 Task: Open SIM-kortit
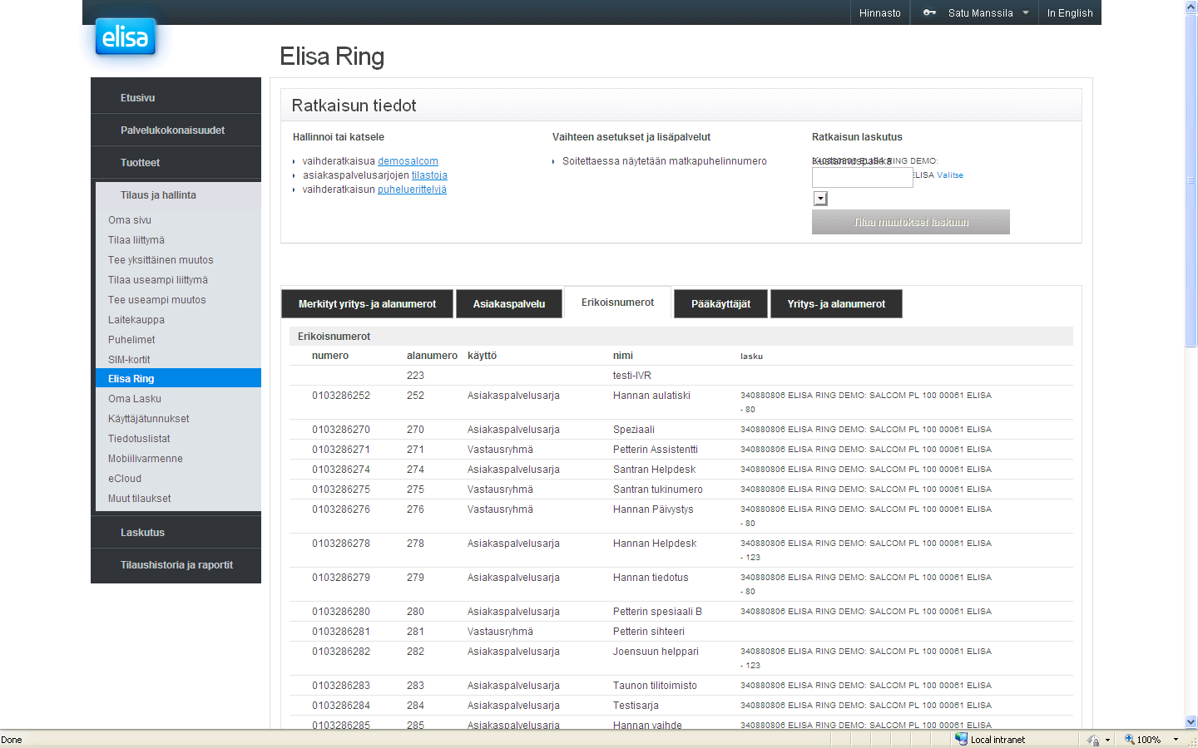(129, 359)
